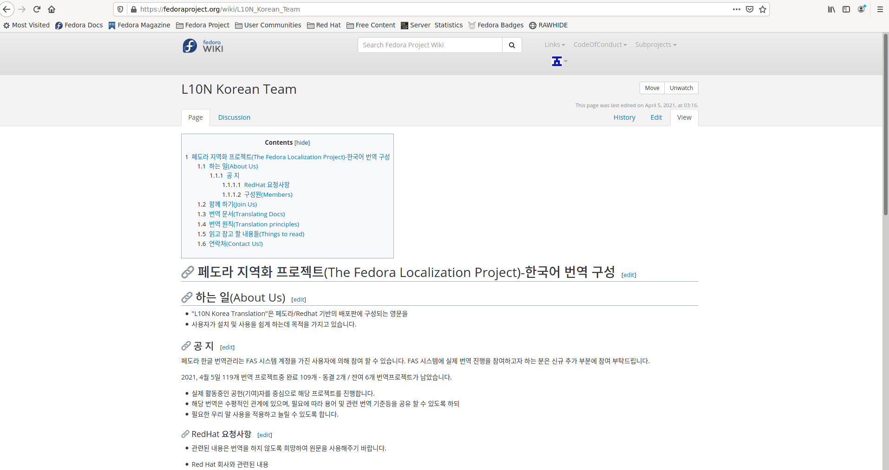Edit the 하는 일(About Us) section

click(x=299, y=300)
